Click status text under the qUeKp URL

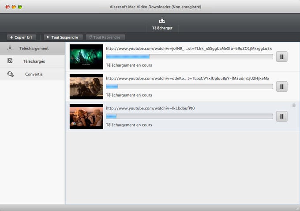pyautogui.click(x=129, y=95)
